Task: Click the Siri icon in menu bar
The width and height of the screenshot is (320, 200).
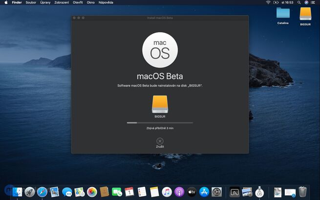Action: point(306,2)
